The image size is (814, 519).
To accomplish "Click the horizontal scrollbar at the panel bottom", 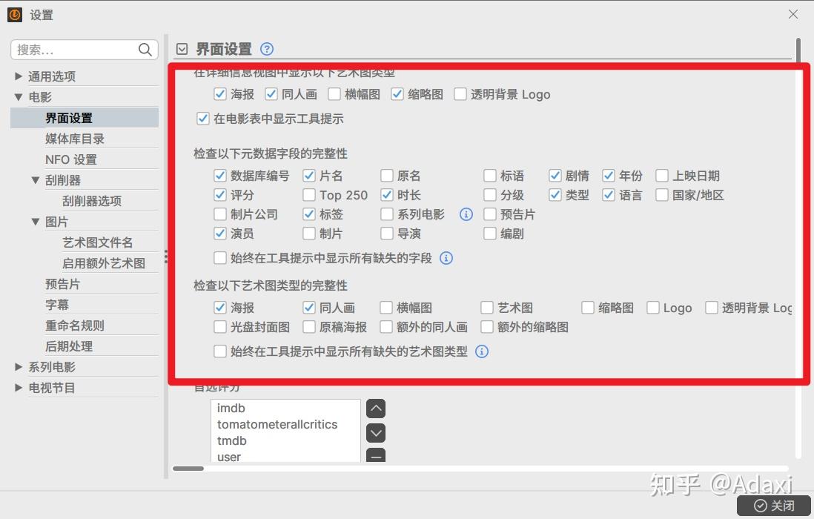I will (x=189, y=469).
